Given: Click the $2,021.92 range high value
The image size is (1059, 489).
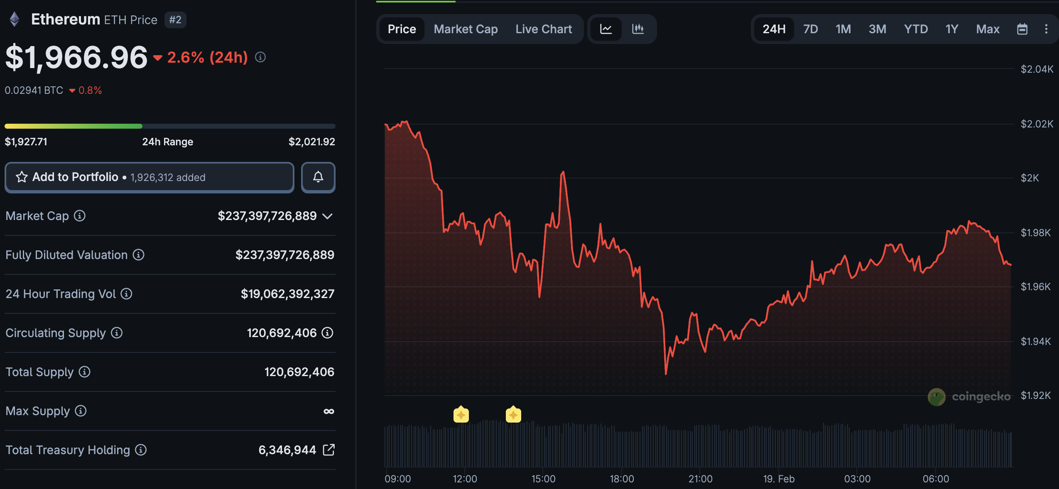Looking at the screenshot, I should point(312,142).
